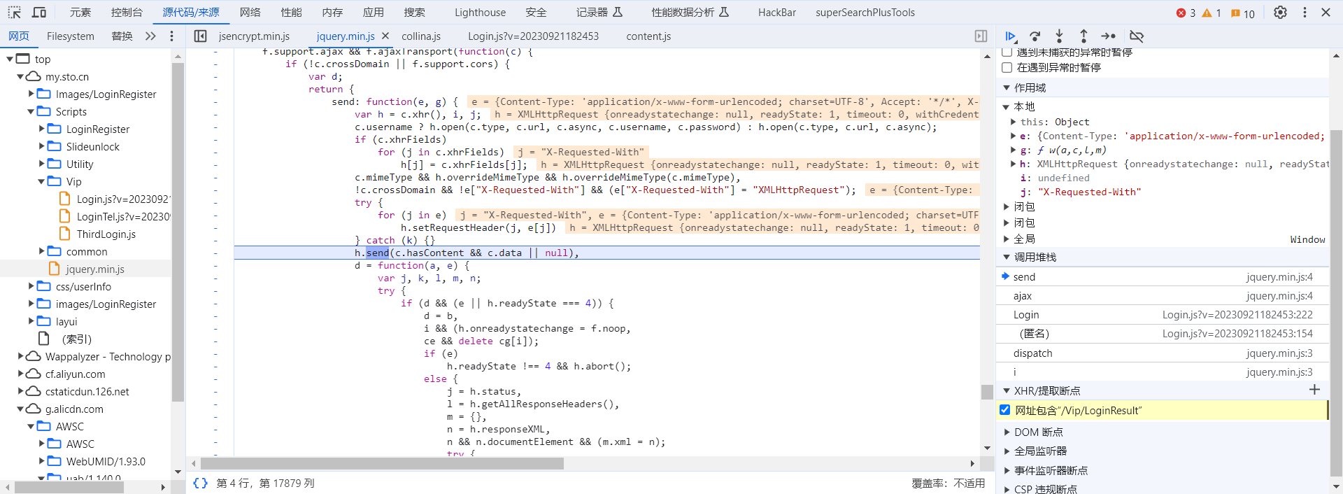Open the 性能数据分析 performance insights tab
The image size is (1343, 494).
click(x=690, y=12)
